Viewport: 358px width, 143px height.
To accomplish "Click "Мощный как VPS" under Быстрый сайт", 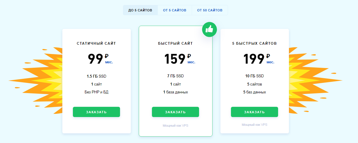I will tap(175, 126).
